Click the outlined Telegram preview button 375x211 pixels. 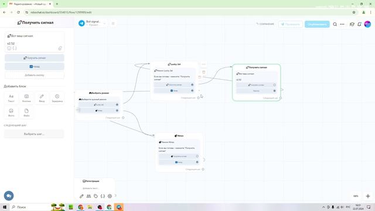click(291, 24)
